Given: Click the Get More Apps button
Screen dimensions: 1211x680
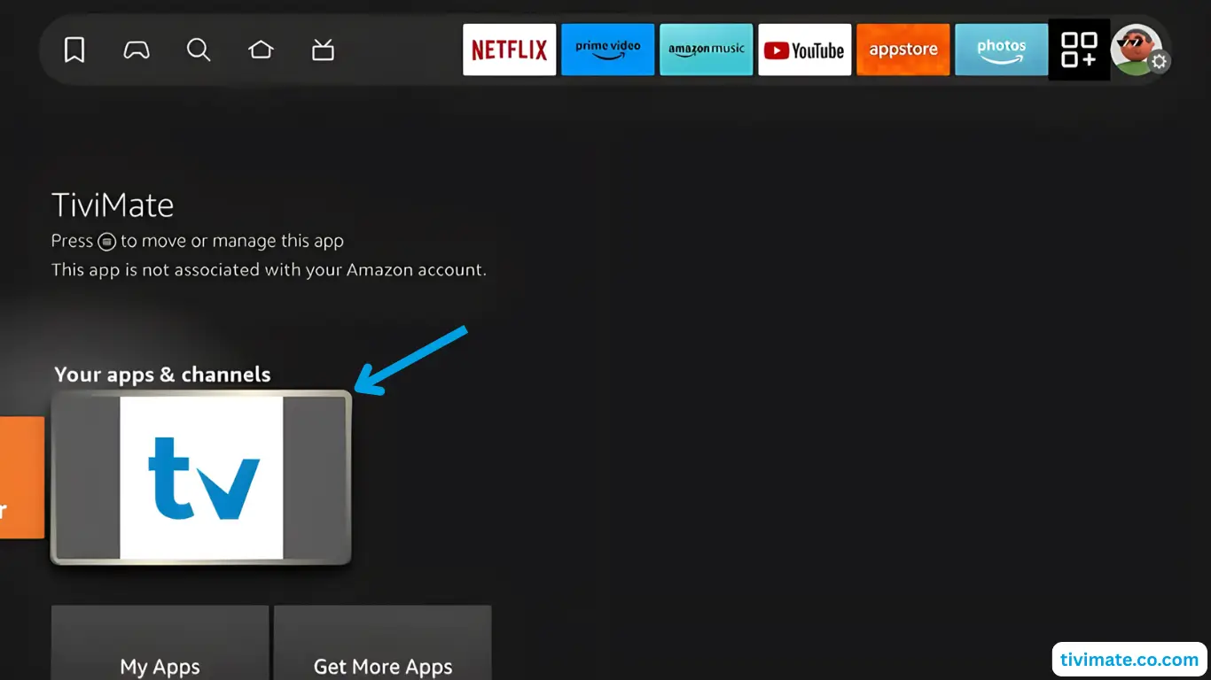Looking at the screenshot, I should 383,655.
